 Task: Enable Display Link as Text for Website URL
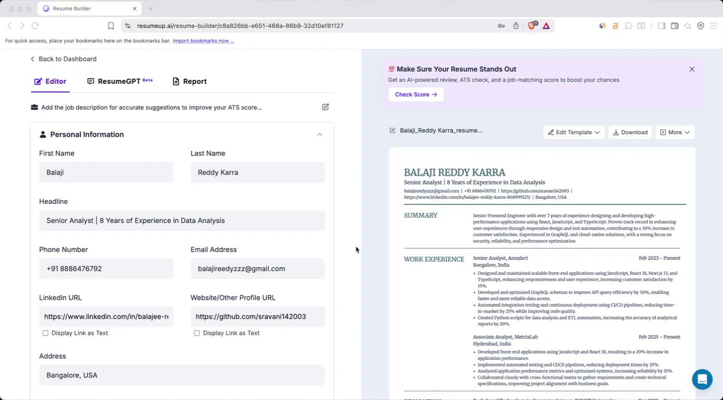pos(197,333)
